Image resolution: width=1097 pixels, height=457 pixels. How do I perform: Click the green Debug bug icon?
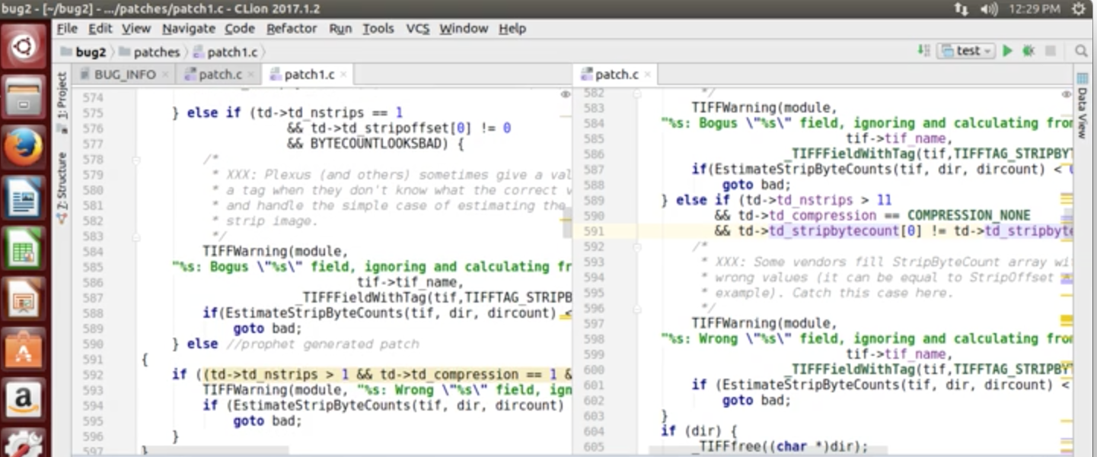pyautogui.click(x=1028, y=51)
